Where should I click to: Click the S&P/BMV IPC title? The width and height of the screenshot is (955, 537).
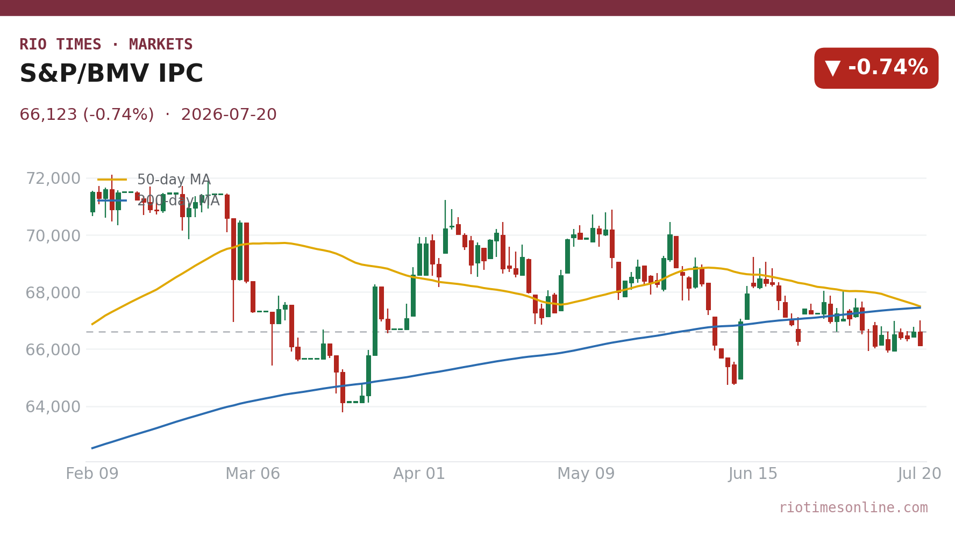click(111, 74)
